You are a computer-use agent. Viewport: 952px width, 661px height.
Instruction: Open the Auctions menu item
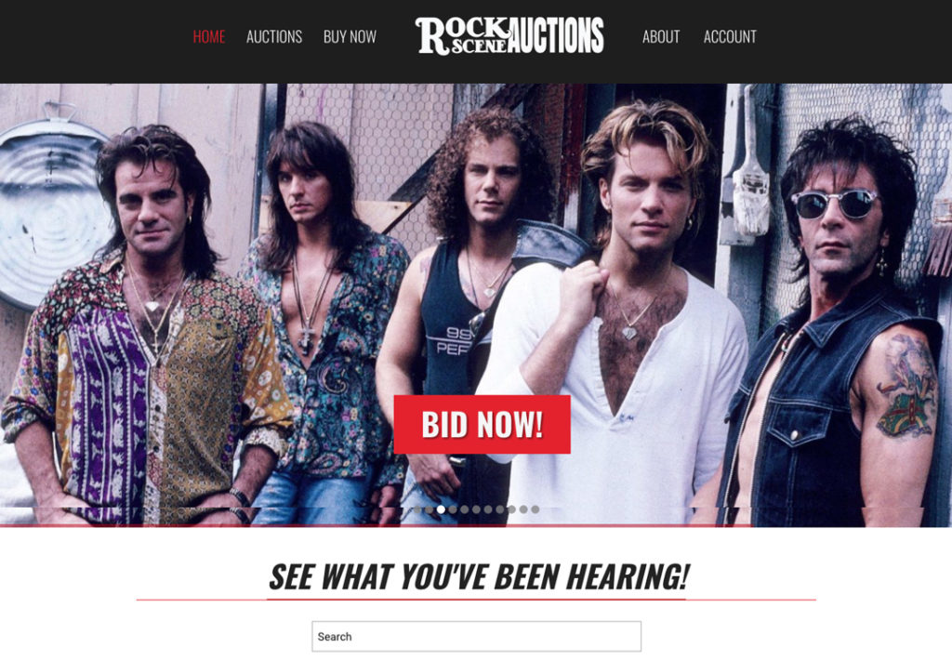pos(274,37)
